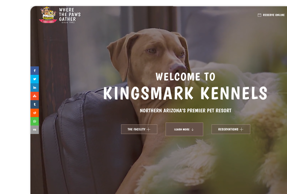Click the down arrow in Learn More

tap(192, 130)
